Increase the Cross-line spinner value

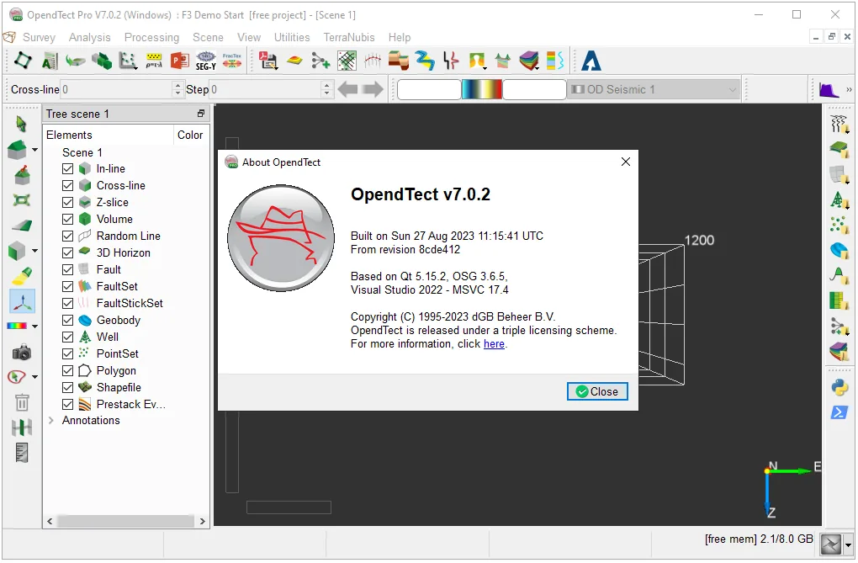point(177,85)
